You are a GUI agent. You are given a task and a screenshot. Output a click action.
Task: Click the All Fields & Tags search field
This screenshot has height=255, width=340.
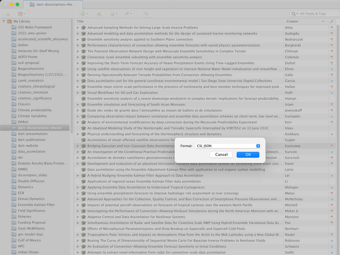(x=318, y=14)
